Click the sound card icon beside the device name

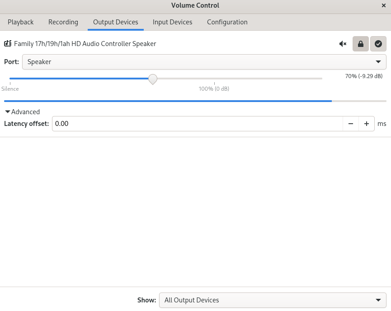[x=7, y=43]
